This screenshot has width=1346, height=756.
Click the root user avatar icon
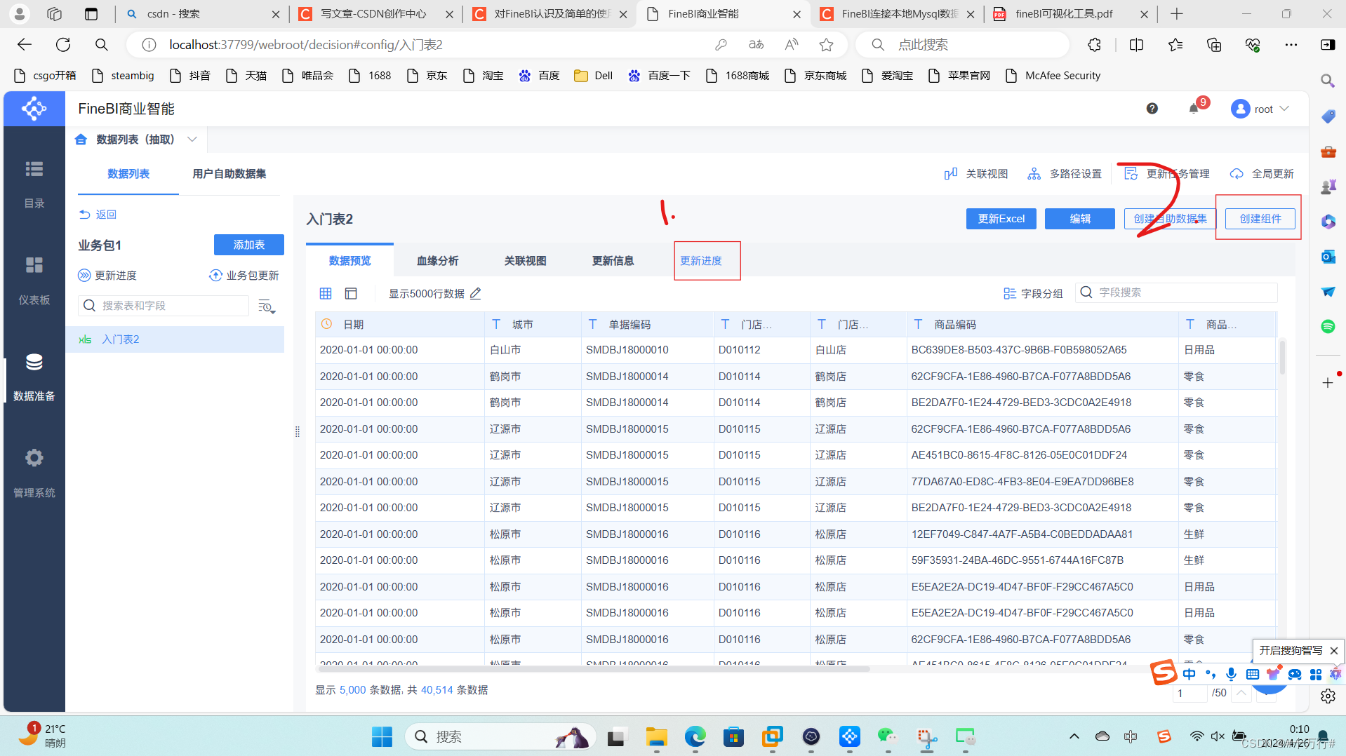(1240, 109)
